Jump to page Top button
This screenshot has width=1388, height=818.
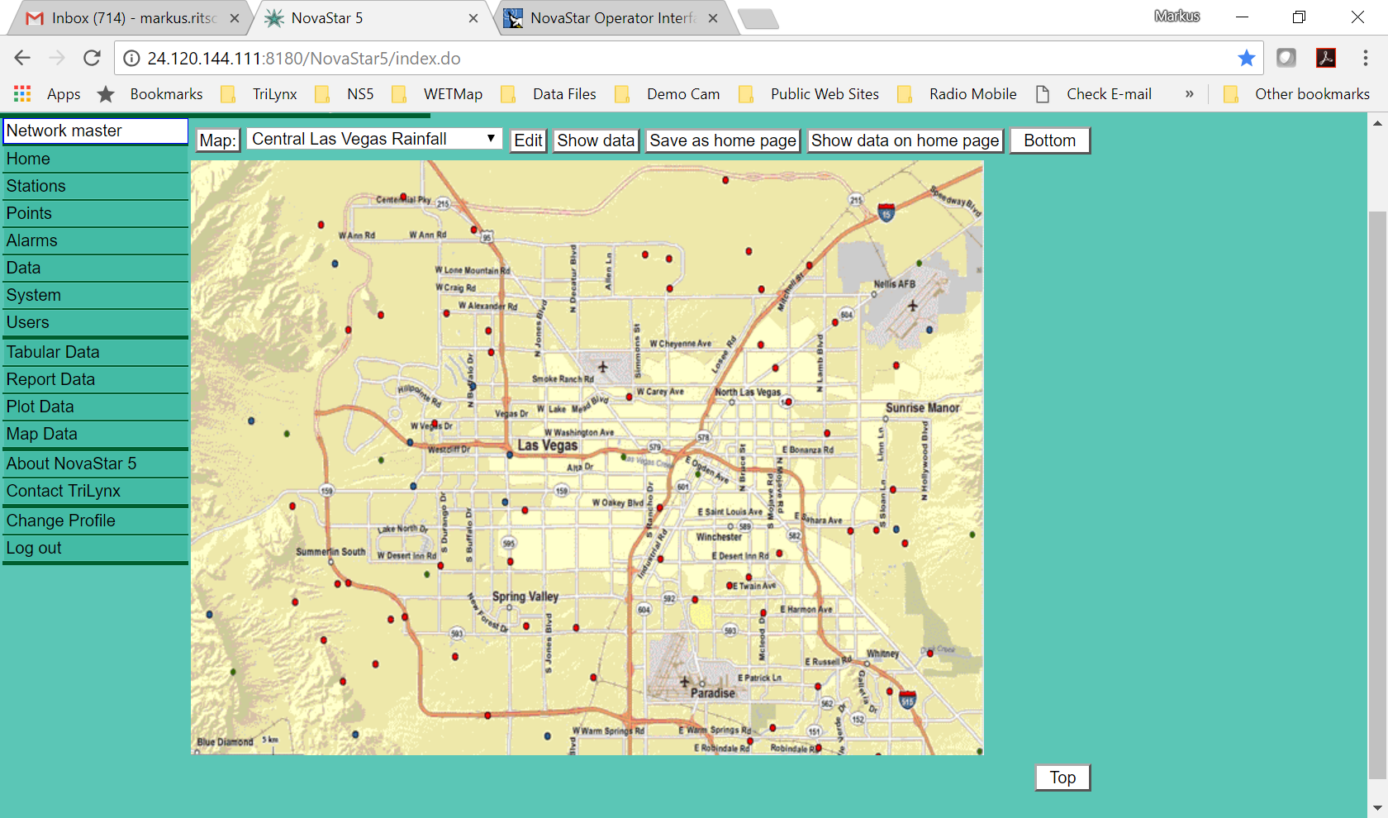point(1062,778)
